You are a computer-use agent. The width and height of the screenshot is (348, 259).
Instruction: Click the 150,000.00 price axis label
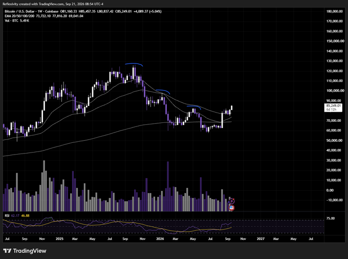[335, 41]
